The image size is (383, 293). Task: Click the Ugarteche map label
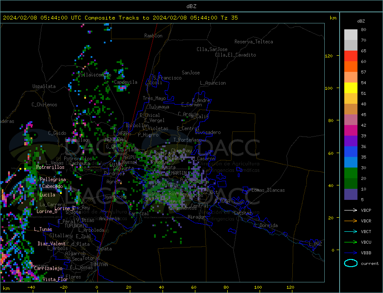(115, 197)
